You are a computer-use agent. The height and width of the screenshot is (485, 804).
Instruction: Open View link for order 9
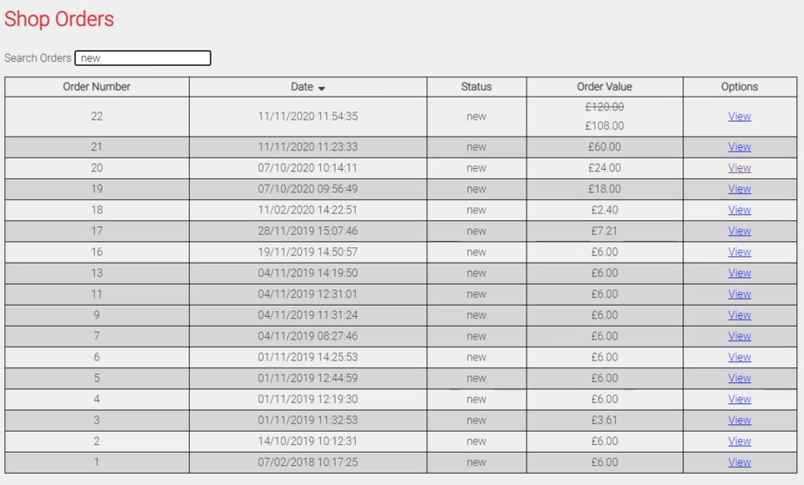point(739,315)
